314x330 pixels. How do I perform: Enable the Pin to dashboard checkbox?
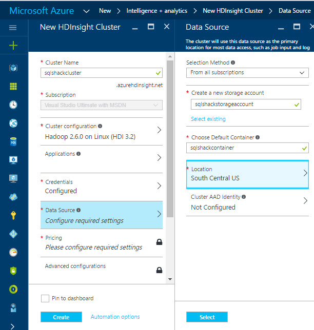(x=45, y=298)
